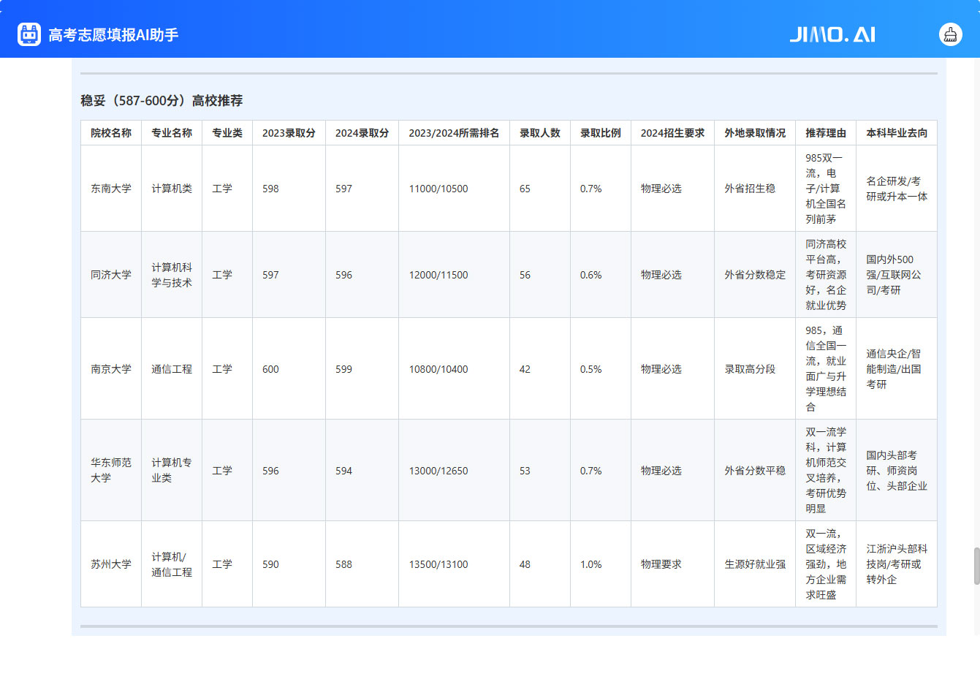
Task: Click 苏州大学's 2024 score 588
Action: [x=362, y=564]
